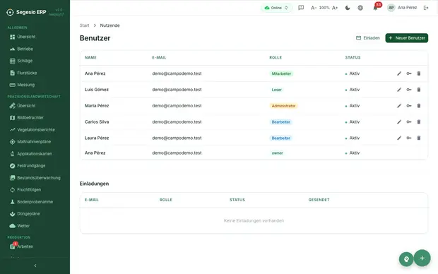
Task: Open Ana Pérez profile menu
Action: (402, 8)
